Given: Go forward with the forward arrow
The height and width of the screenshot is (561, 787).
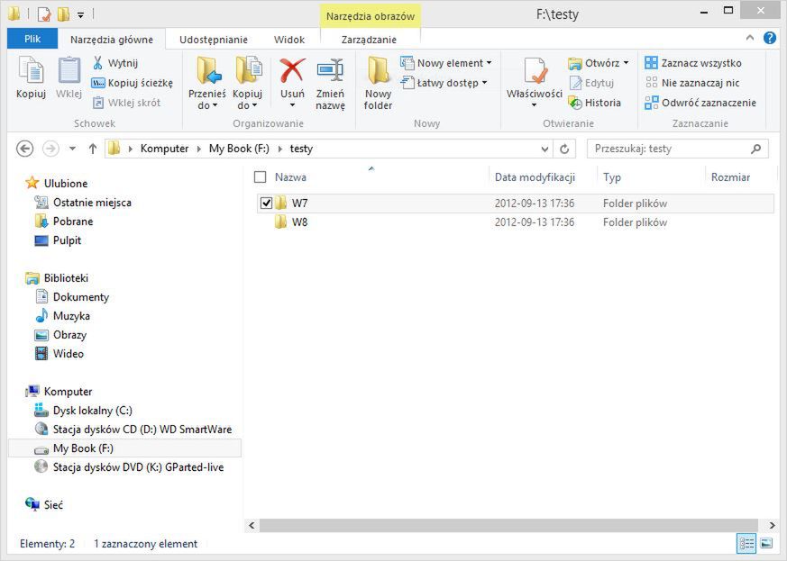Looking at the screenshot, I should coord(50,149).
